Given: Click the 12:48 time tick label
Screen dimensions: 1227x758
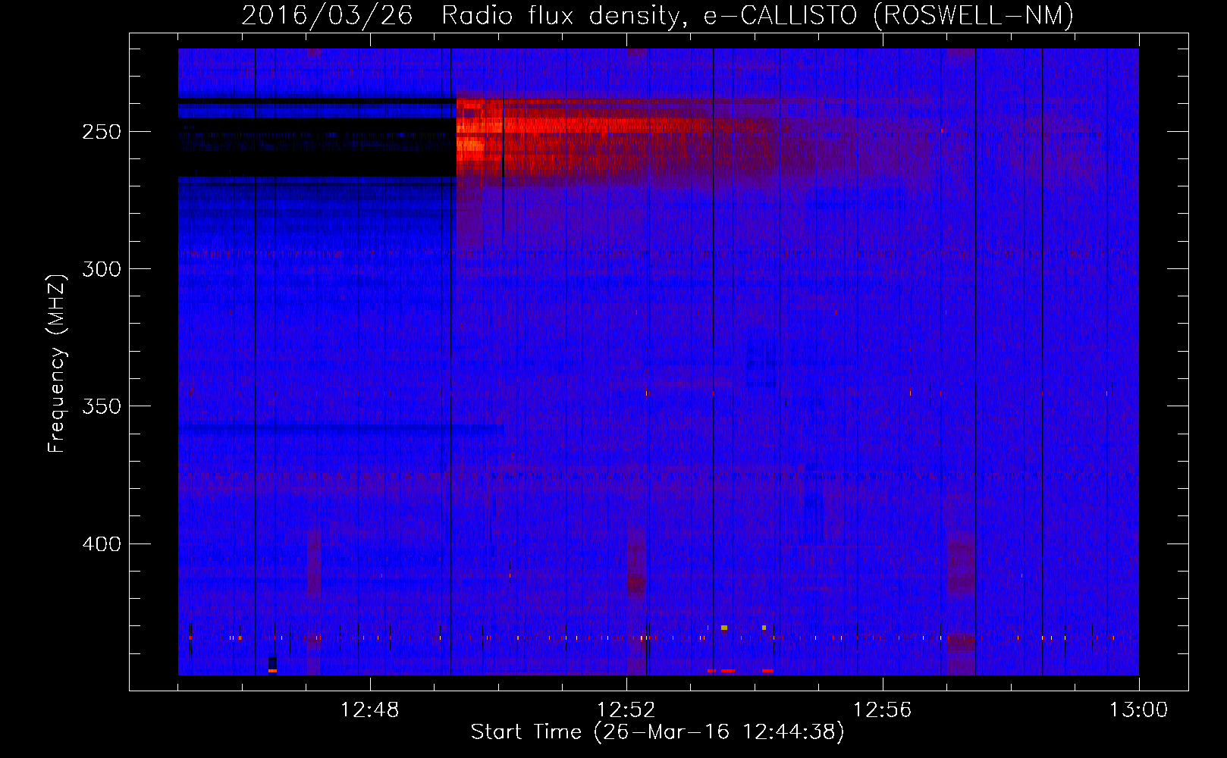Looking at the screenshot, I should click(x=369, y=710).
